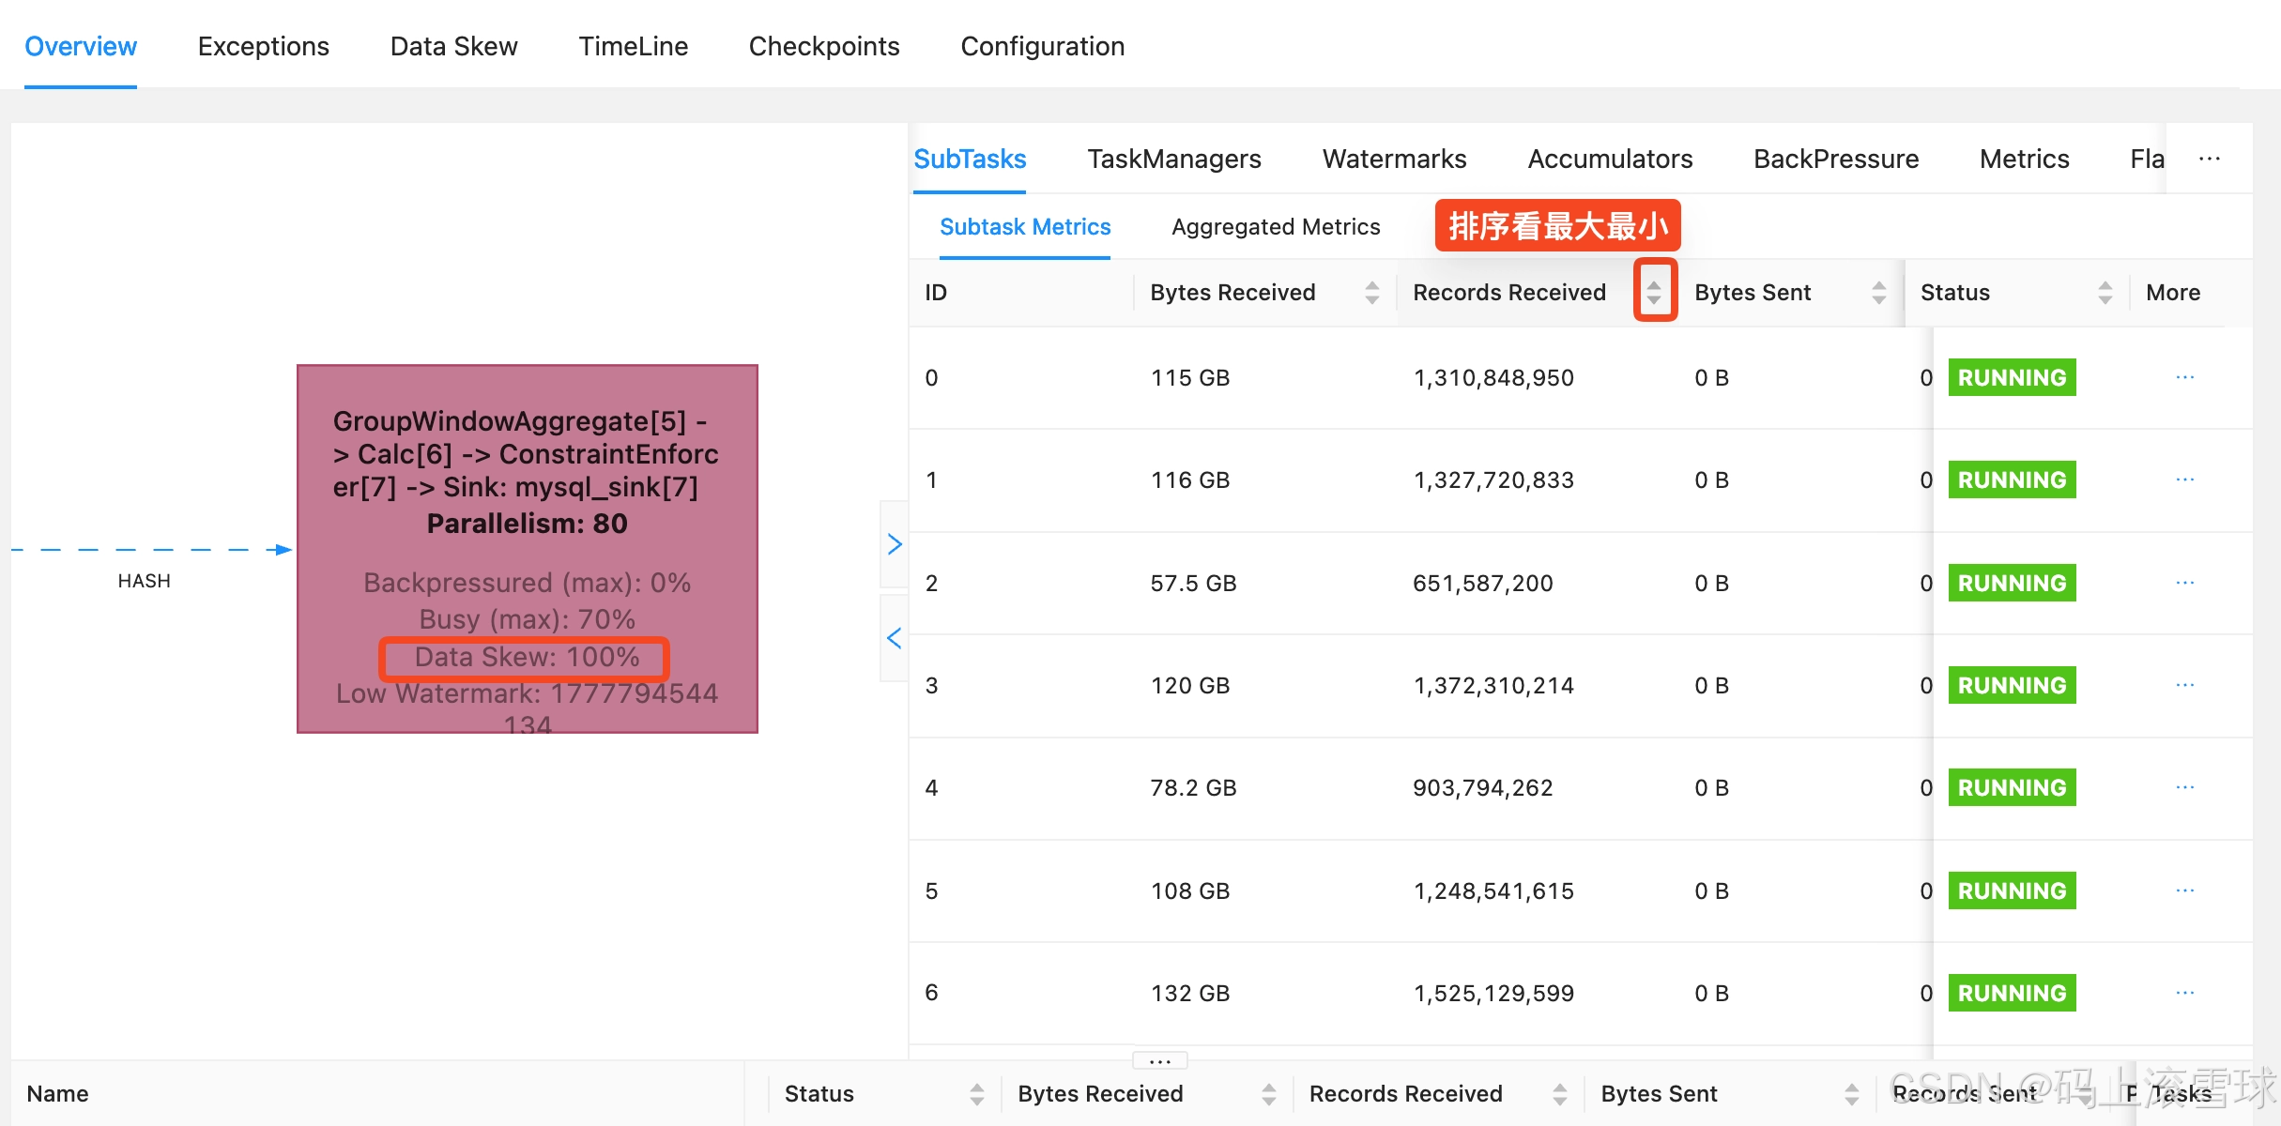The width and height of the screenshot is (2281, 1126).
Task: Open more actions for subtask 4
Action: 2185,787
